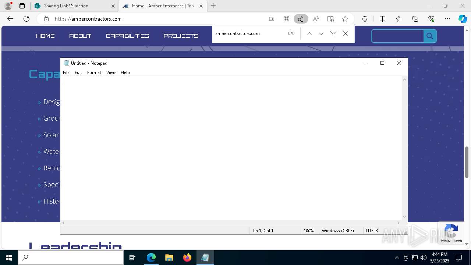
Task: Click Windows (CRLF) status bar entry
Action: tap(338, 231)
